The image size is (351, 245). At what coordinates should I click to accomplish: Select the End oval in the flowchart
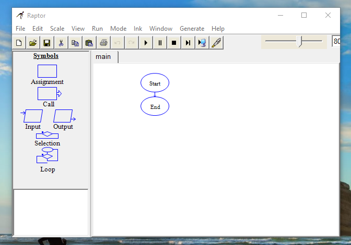coord(155,106)
